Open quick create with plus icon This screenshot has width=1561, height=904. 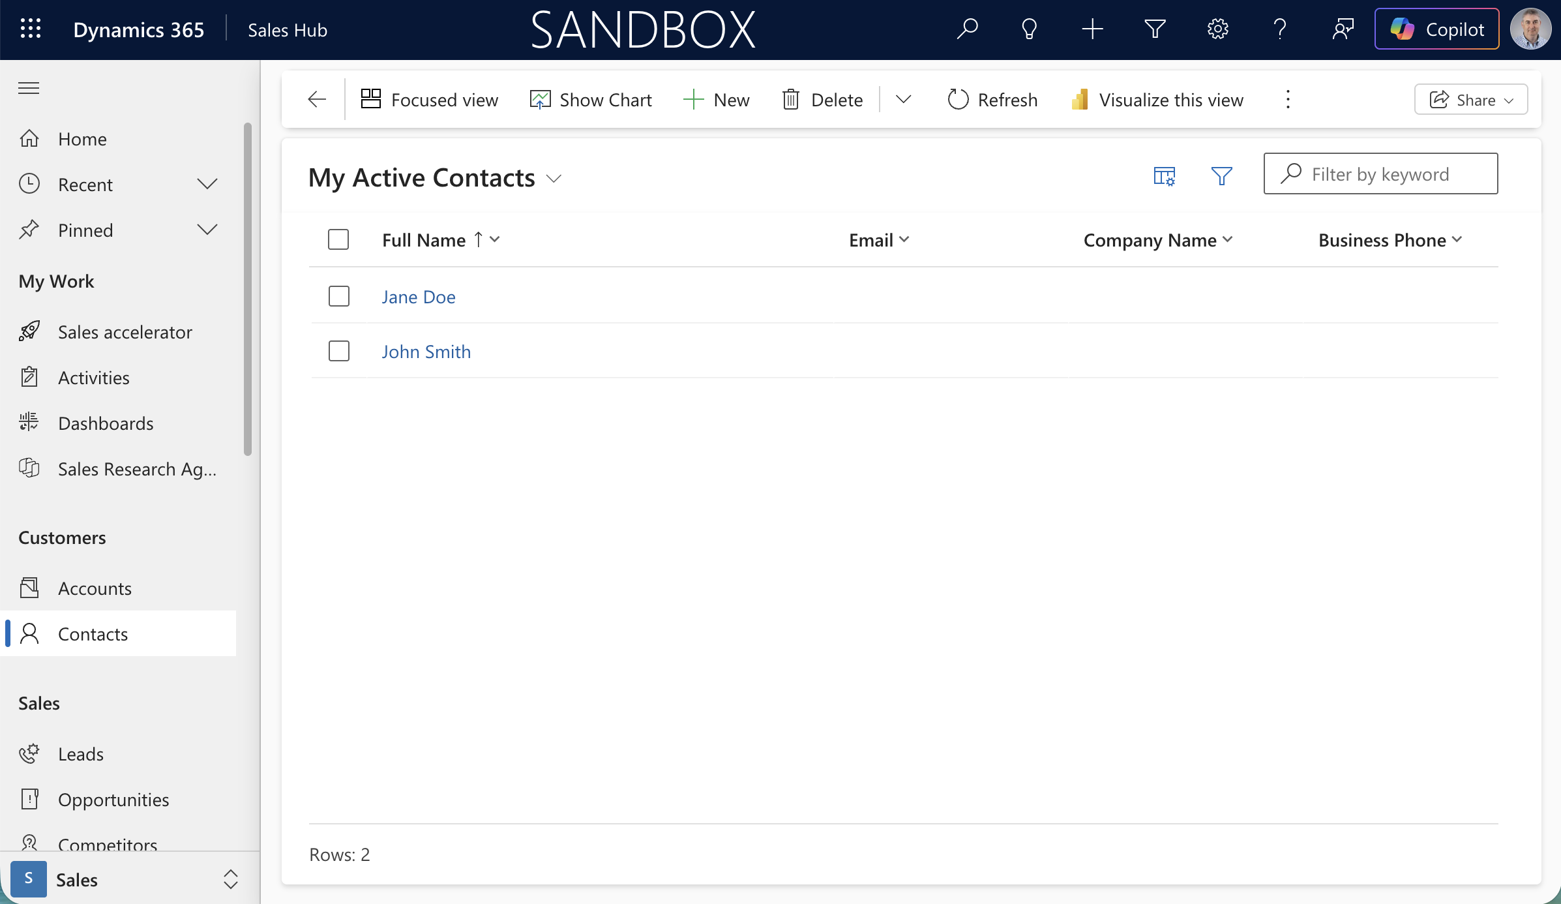click(x=1092, y=29)
